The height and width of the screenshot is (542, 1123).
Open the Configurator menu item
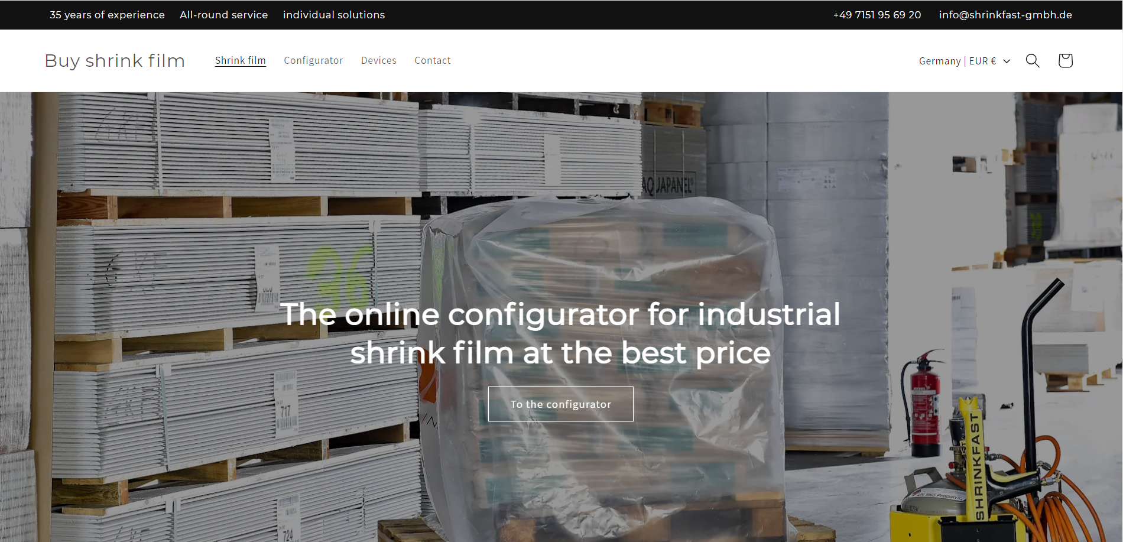pyautogui.click(x=313, y=60)
